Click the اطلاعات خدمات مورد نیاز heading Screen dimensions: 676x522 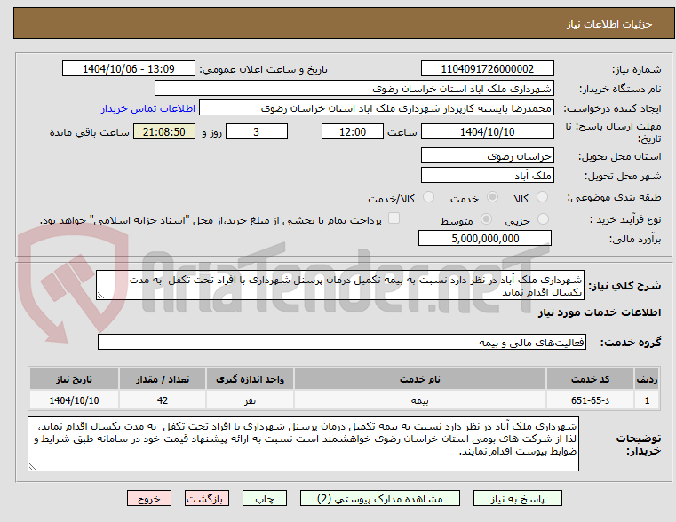click(x=600, y=312)
